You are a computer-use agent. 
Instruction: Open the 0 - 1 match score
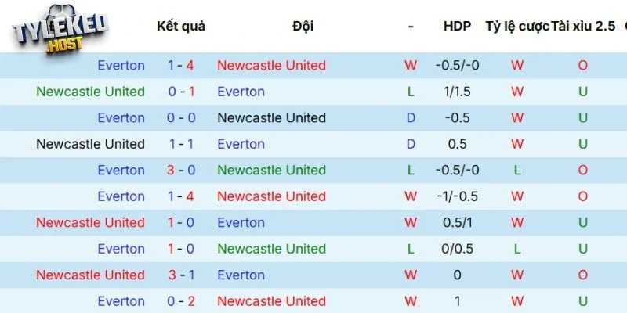(181, 92)
